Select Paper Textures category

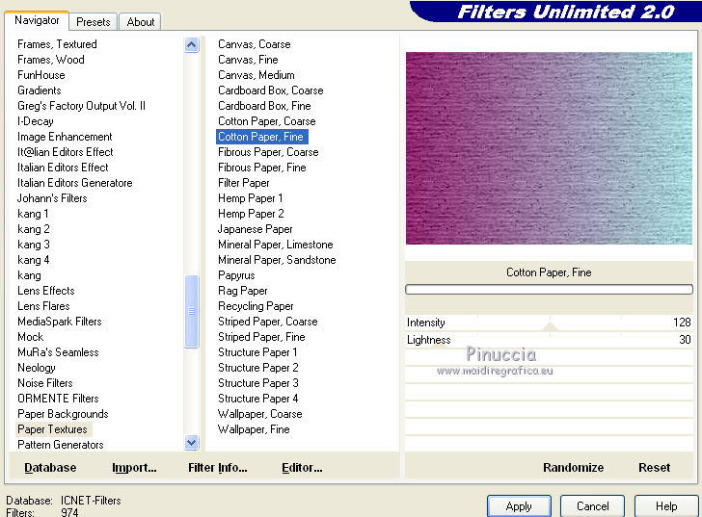coord(52,429)
